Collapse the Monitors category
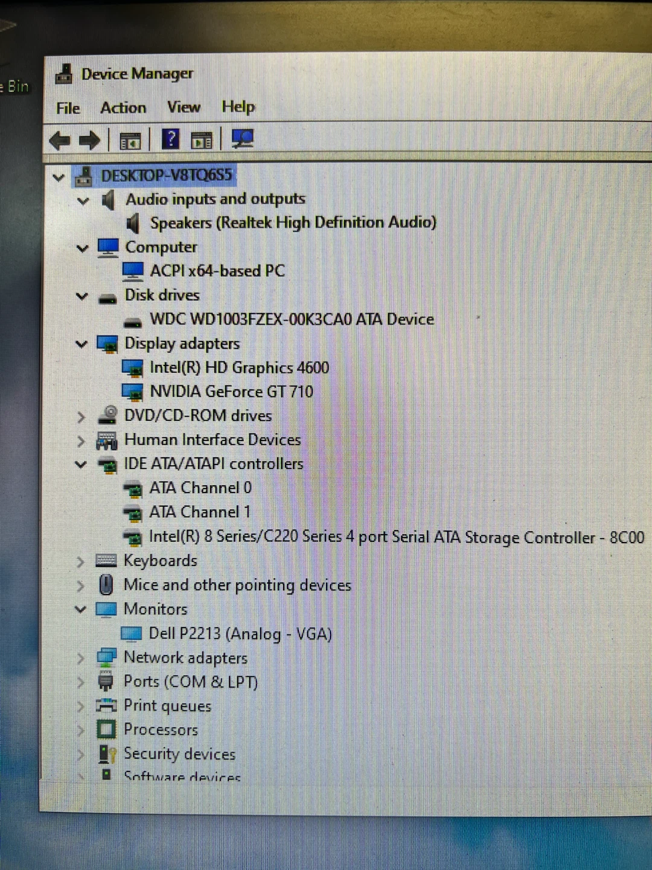 pyautogui.click(x=80, y=609)
